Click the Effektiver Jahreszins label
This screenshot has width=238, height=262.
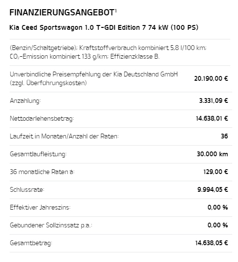(x=40, y=207)
